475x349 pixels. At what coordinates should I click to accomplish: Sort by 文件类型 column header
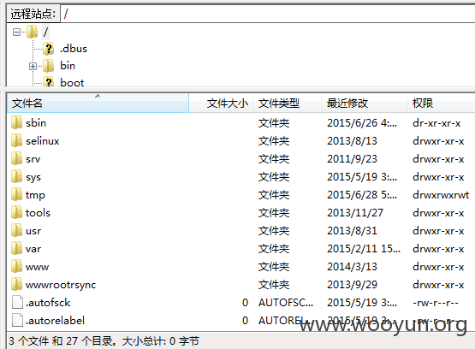coord(287,104)
